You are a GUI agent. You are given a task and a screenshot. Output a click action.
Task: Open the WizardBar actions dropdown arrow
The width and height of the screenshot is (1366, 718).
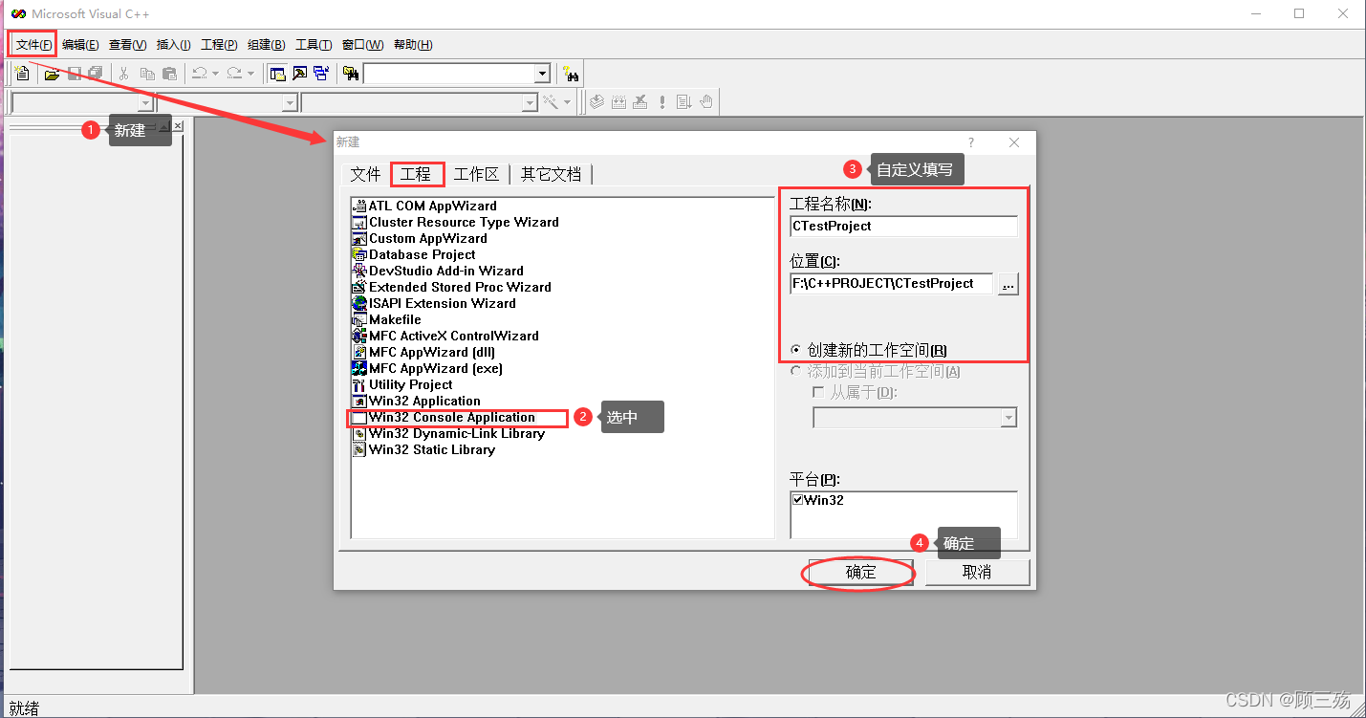click(568, 101)
